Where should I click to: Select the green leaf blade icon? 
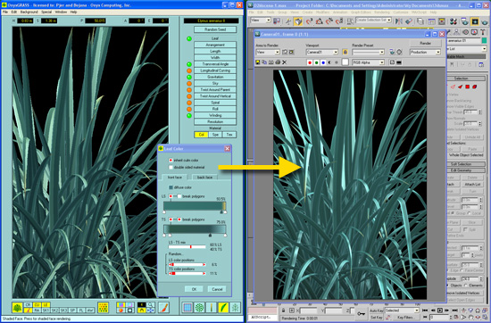223,307
